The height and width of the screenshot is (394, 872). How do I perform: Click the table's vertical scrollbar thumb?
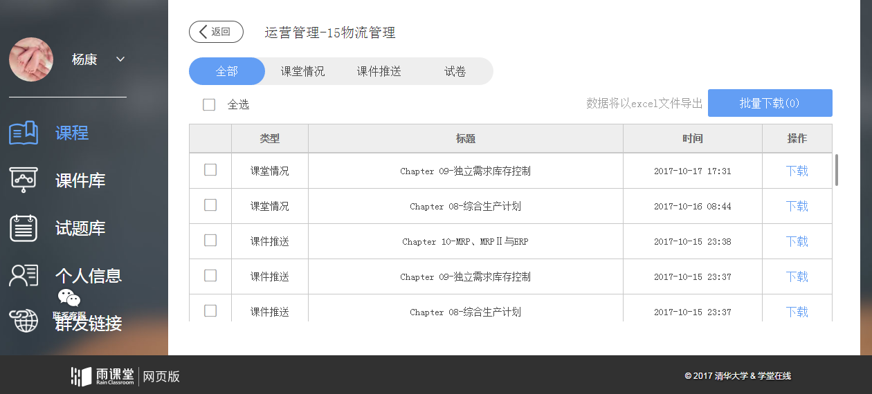click(x=837, y=170)
